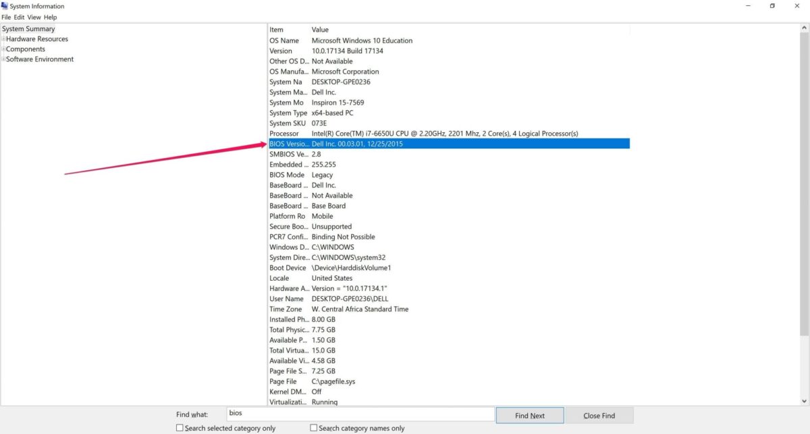Click the Item column header
810x434 pixels.
pyautogui.click(x=289, y=30)
